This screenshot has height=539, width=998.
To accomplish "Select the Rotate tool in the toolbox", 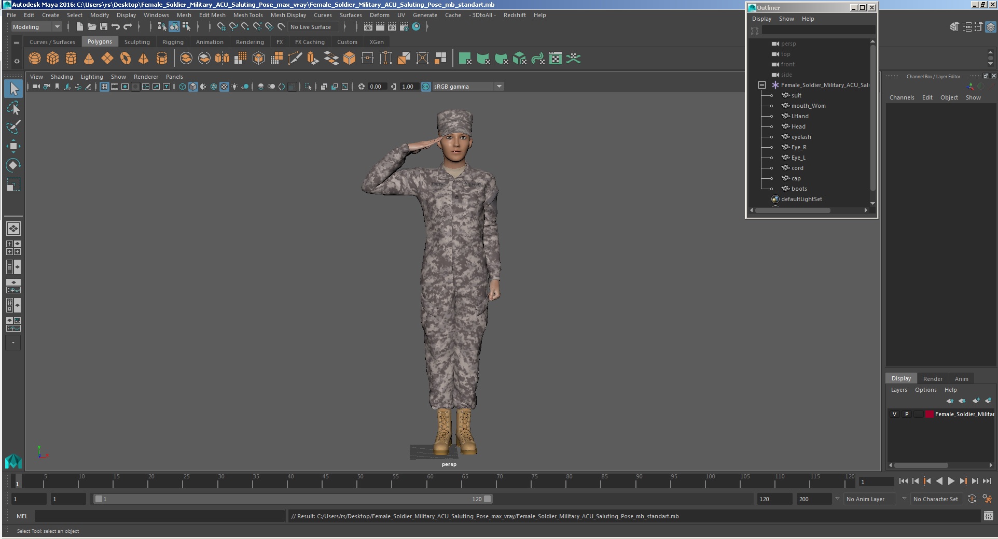I will click(x=13, y=165).
